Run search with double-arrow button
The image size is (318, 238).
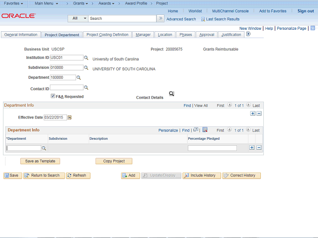point(160,18)
